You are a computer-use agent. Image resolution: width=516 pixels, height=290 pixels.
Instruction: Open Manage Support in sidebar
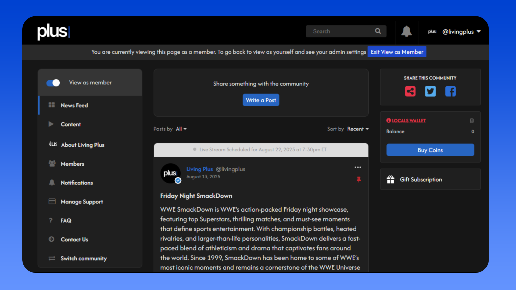[90, 202]
